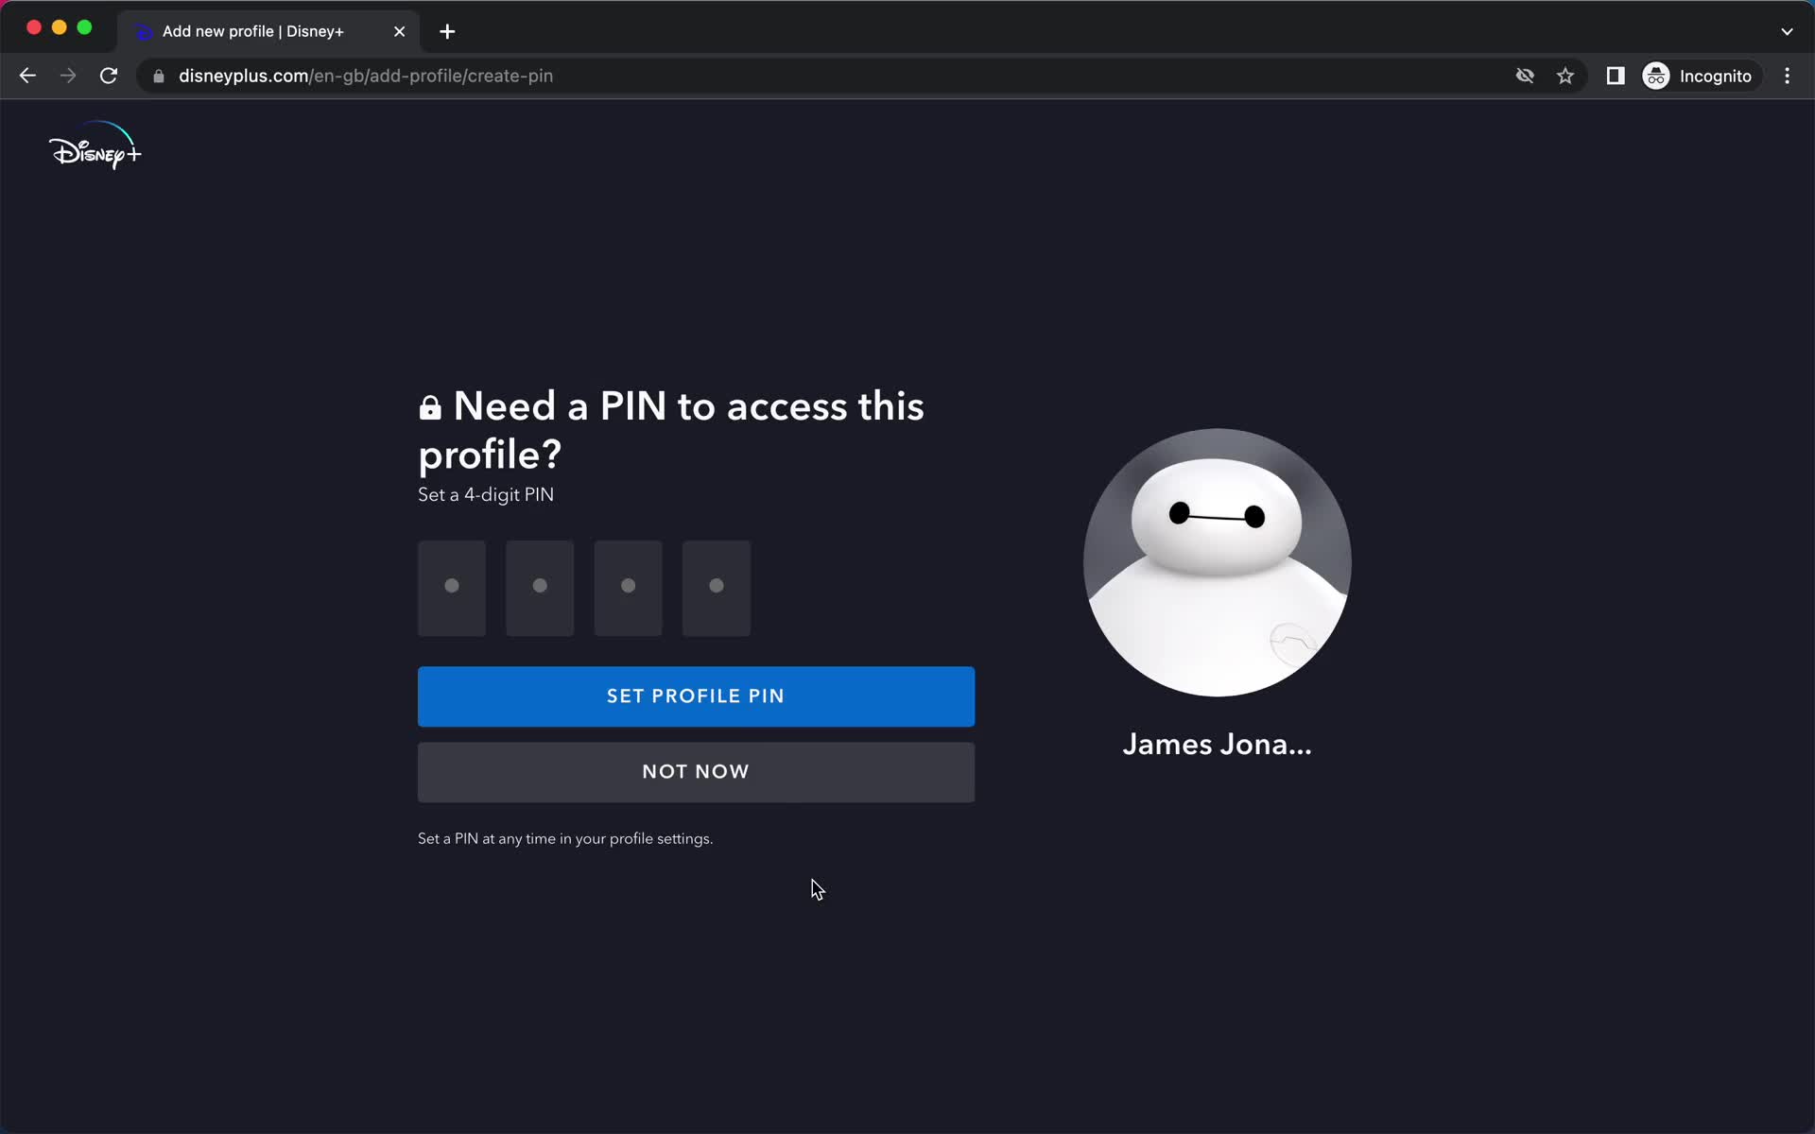Click the green macOS fullscreen button
The image size is (1815, 1134).
[84, 27]
